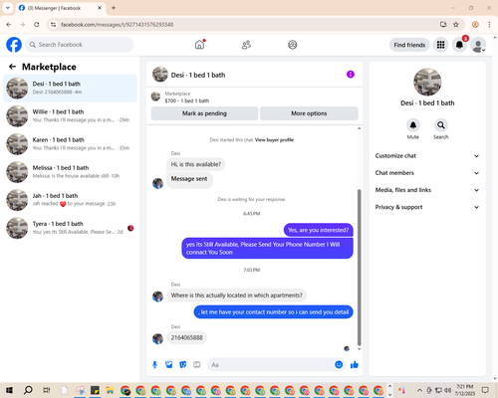Click the 'Yes, are you interested?' message bubble
The image size is (498, 398).
click(319, 230)
